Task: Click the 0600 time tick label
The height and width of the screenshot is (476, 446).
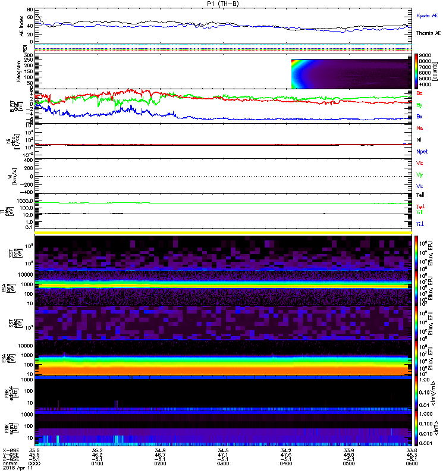Action: 412,464
